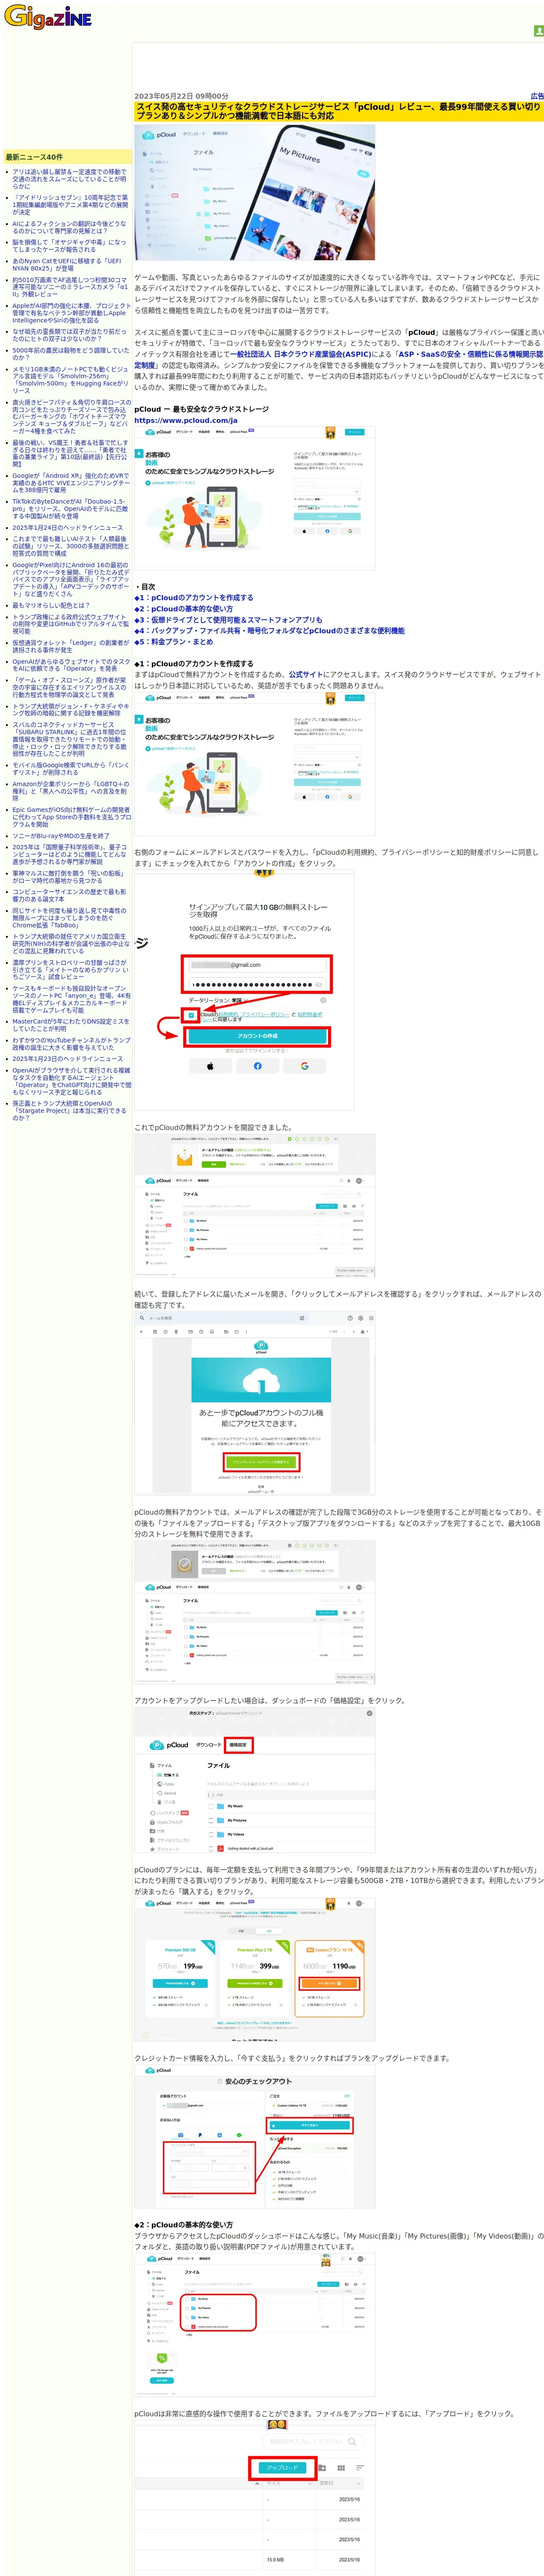Image resolution: width=544 pixels, height=2576 pixels.
Task: Open 最もマリオらしい配色とは？ link
Action: 50,605
